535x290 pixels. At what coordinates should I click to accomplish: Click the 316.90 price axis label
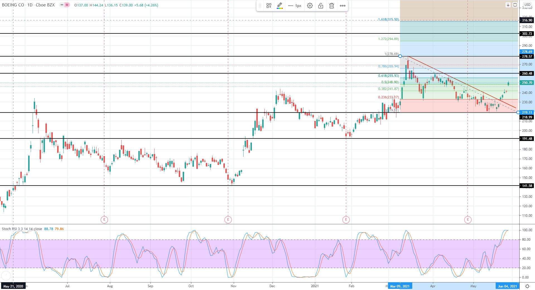tap(527, 20)
